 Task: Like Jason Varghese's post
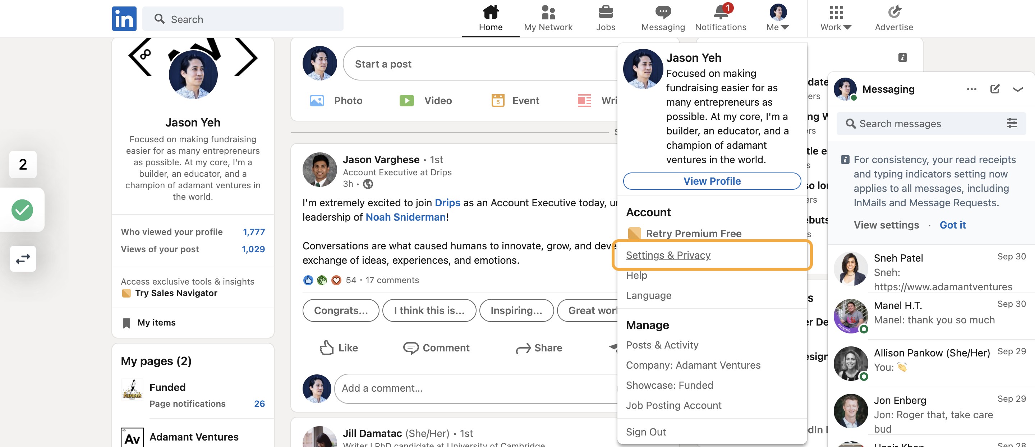(338, 347)
